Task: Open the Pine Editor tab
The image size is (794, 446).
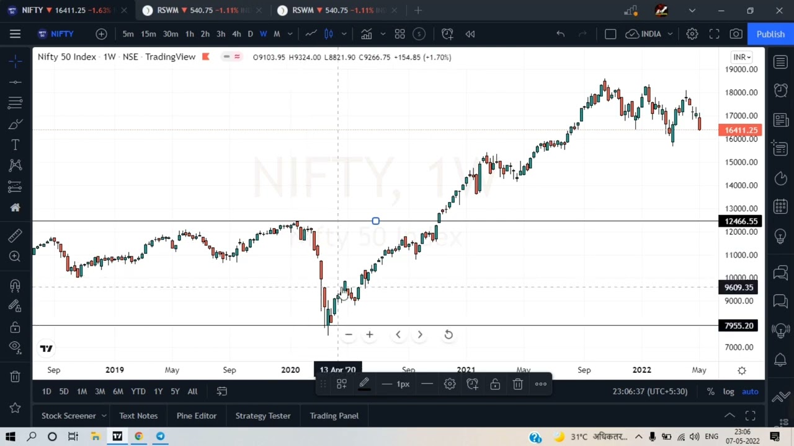Action: [x=196, y=416]
